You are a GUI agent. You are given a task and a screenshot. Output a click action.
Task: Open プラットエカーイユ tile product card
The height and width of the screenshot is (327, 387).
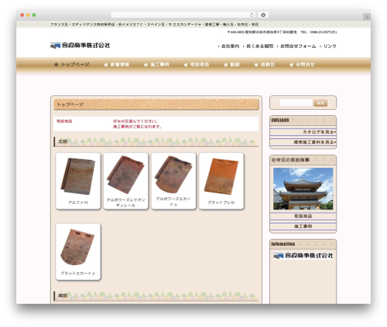click(x=78, y=252)
